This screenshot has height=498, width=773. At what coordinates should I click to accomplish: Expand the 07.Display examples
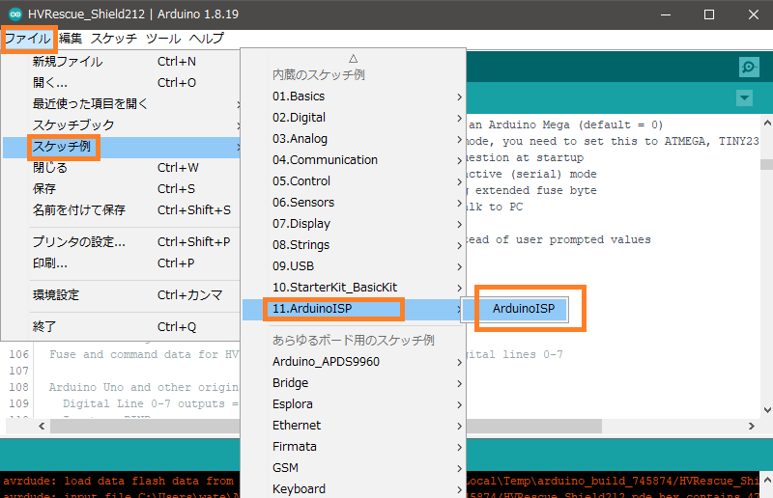point(354,224)
